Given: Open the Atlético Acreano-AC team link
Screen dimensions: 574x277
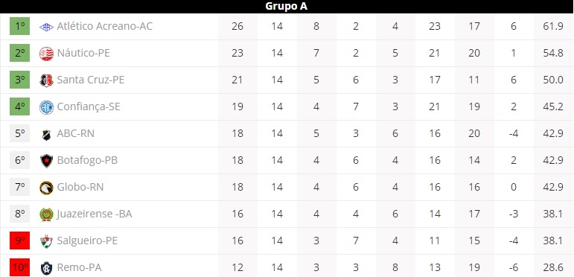Looking at the screenshot, I should pyautogui.click(x=105, y=26).
